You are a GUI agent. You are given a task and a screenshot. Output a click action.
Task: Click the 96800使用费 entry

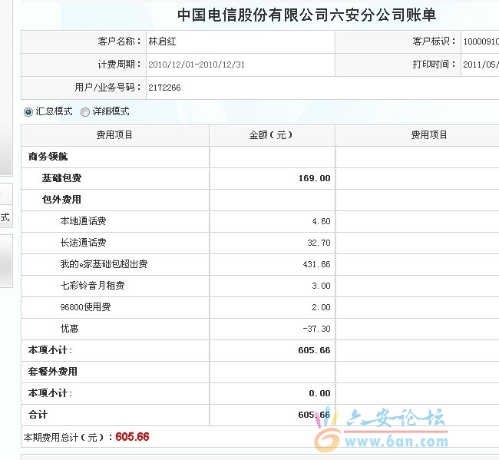click(x=85, y=307)
